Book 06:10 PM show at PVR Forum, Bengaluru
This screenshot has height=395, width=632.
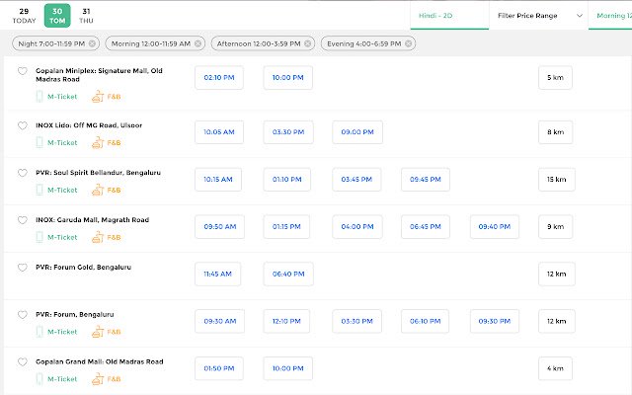(x=425, y=321)
